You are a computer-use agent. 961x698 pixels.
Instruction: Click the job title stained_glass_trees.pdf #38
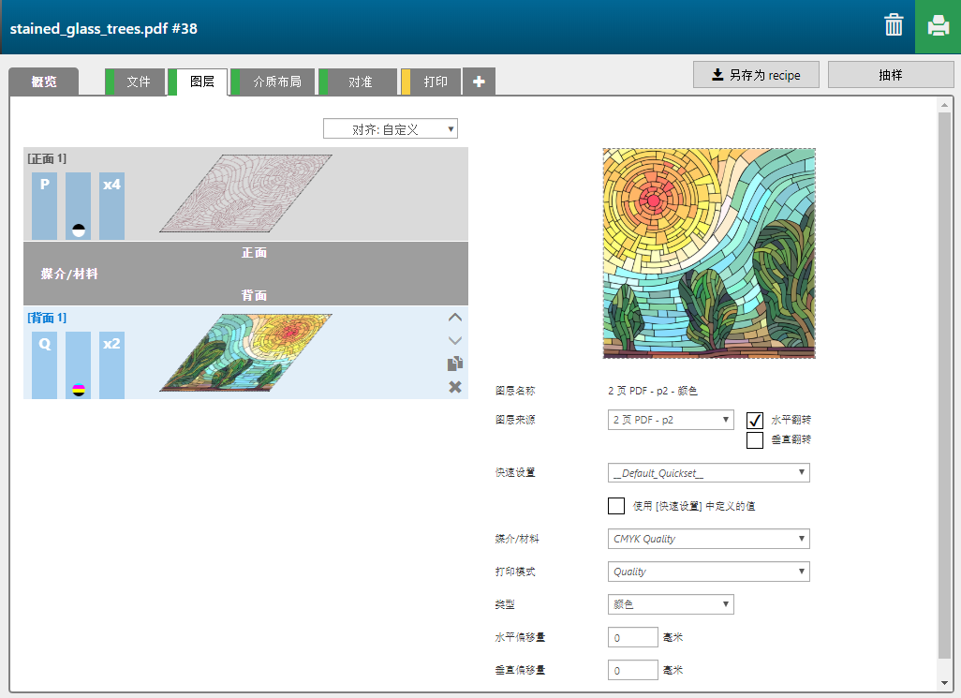[x=104, y=29]
